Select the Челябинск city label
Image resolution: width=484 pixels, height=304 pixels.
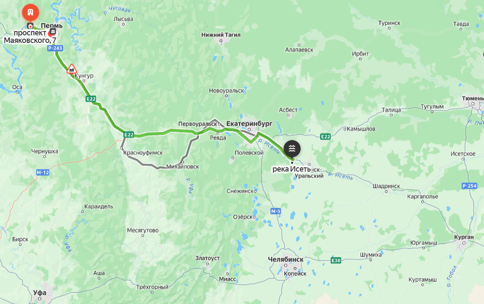(286, 260)
